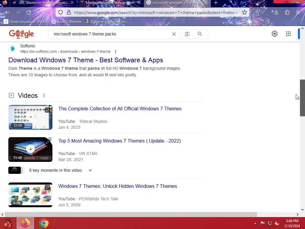Bookmark this page with the star icon
This screenshot has width=305, height=229.
coord(245,13)
